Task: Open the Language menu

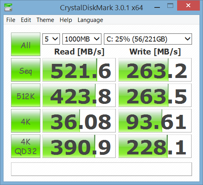Action: coord(90,20)
